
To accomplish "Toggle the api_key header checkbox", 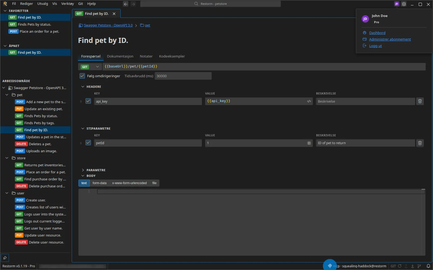I will point(88,101).
